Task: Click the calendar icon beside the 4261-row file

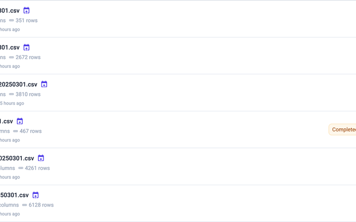Action: [41, 158]
